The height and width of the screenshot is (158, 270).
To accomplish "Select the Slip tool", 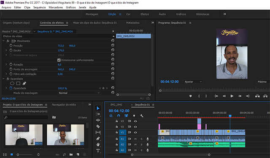I will click(x=98, y=132).
